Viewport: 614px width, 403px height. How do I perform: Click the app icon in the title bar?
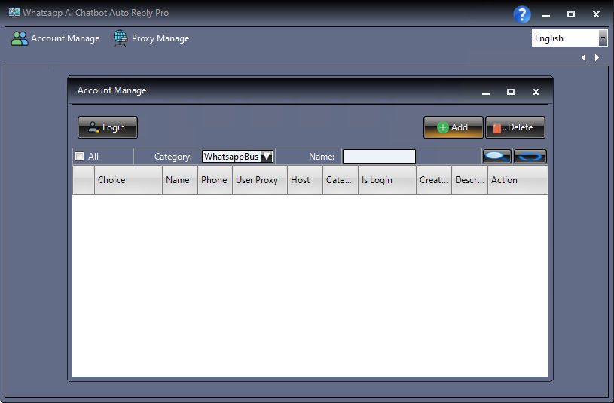click(x=14, y=13)
